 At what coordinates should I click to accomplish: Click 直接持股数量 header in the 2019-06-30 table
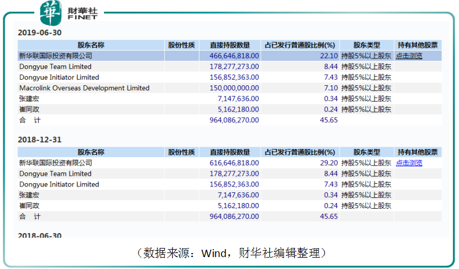[230, 45]
